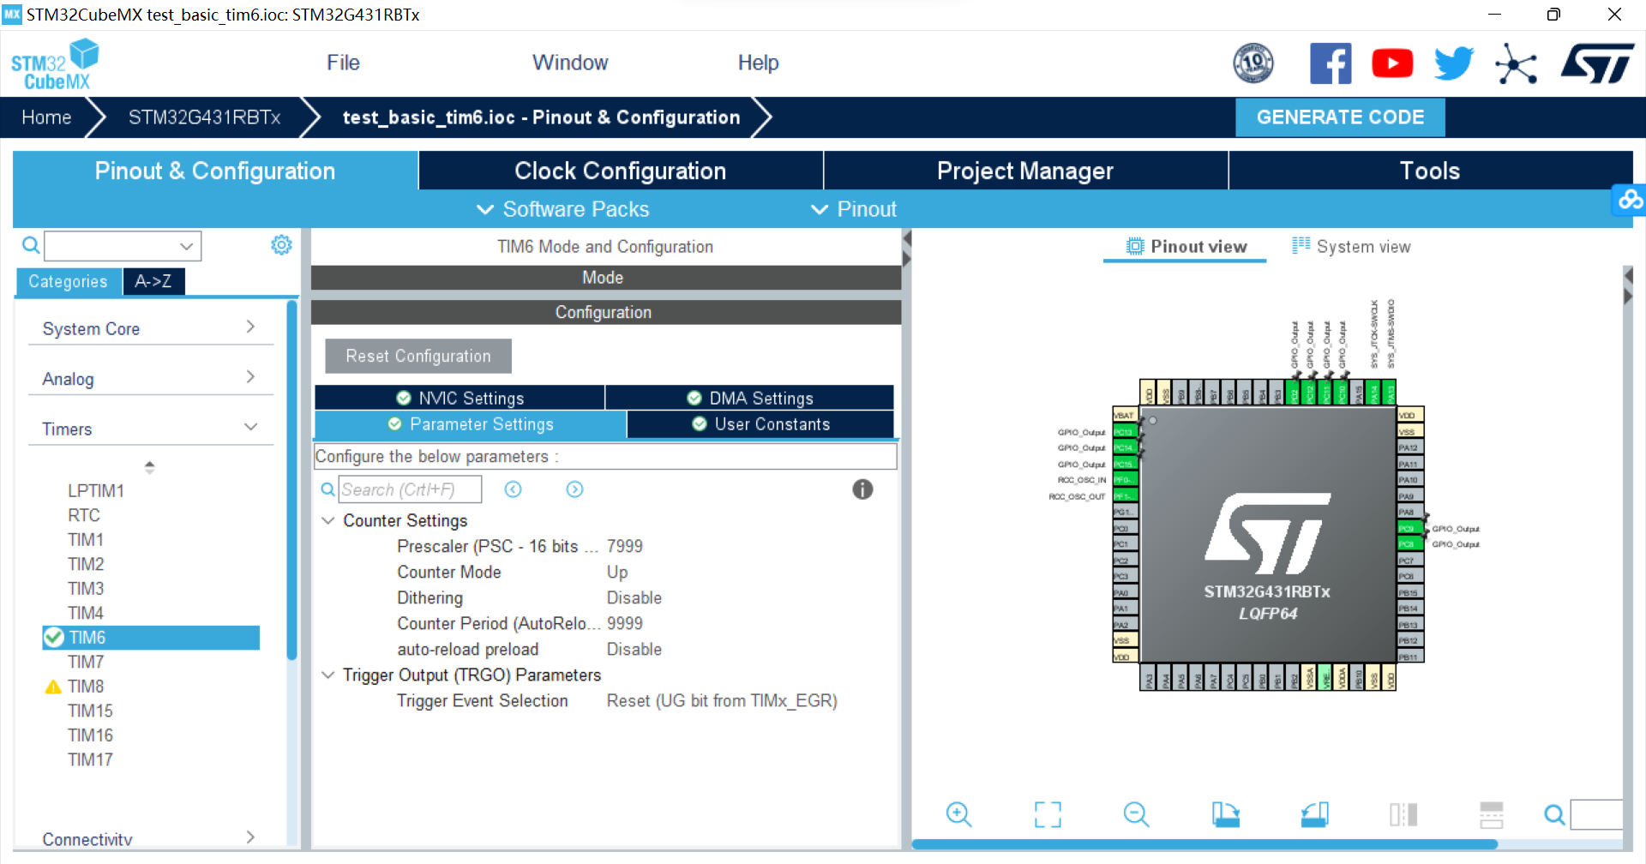Switch to System view
The width and height of the screenshot is (1646, 864).
pos(1352,247)
